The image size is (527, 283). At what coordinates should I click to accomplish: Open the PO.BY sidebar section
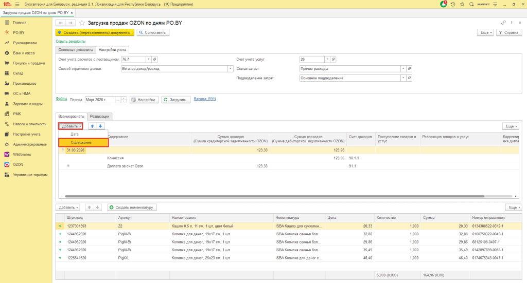19,32
